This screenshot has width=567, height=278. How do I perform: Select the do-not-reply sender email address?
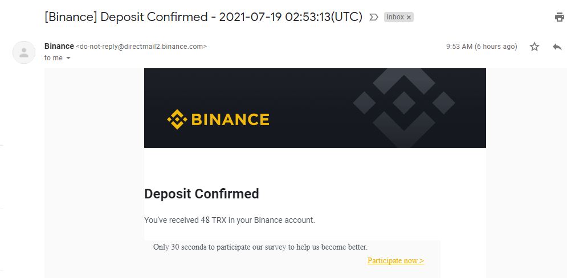(x=141, y=47)
